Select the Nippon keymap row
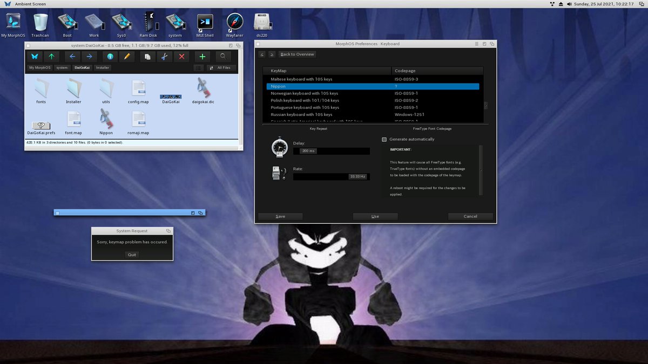The width and height of the screenshot is (648, 364). (373, 86)
